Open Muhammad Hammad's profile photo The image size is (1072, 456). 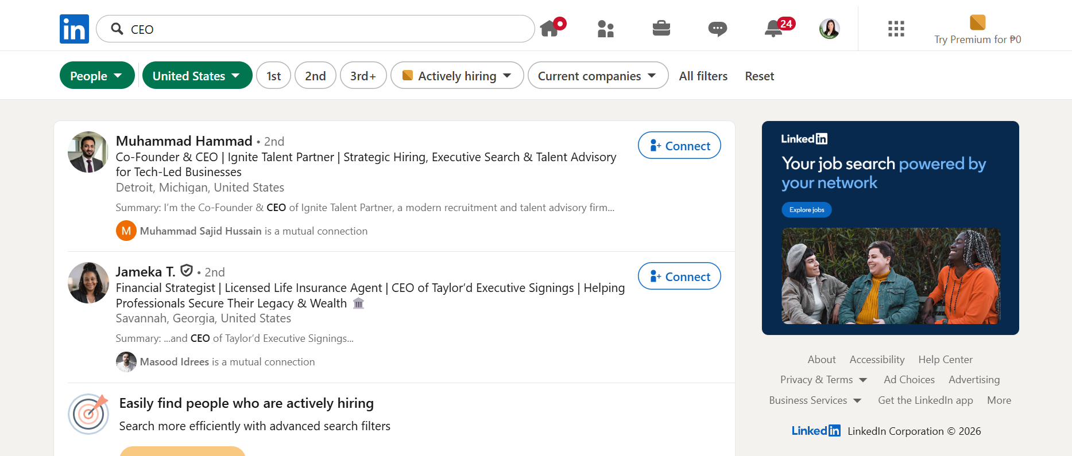pyautogui.click(x=88, y=152)
